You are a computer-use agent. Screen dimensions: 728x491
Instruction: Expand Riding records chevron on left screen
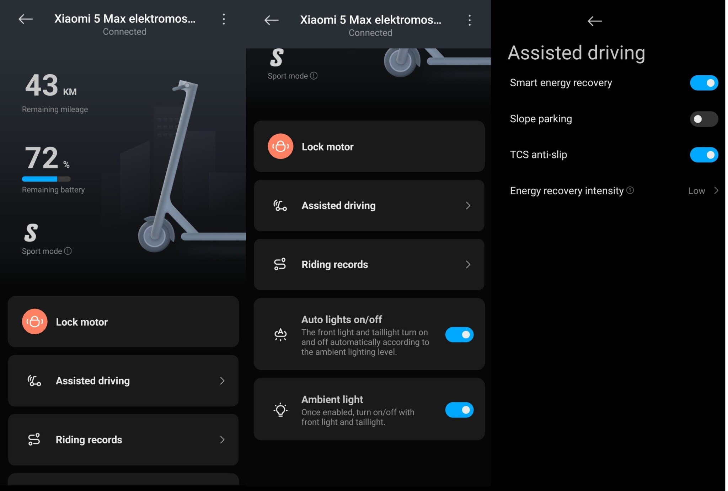tap(222, 440)
